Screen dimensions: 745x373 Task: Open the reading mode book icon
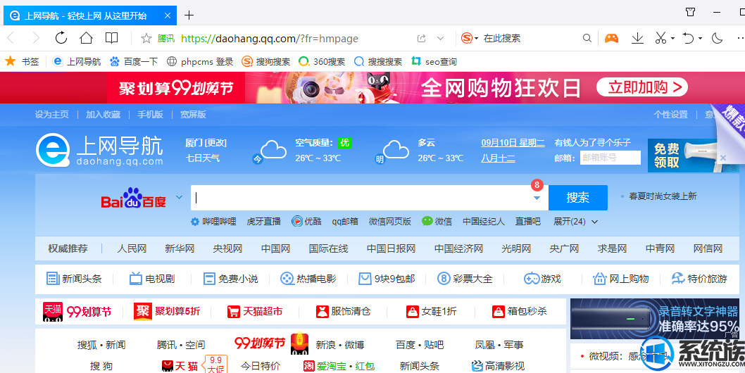112,38
